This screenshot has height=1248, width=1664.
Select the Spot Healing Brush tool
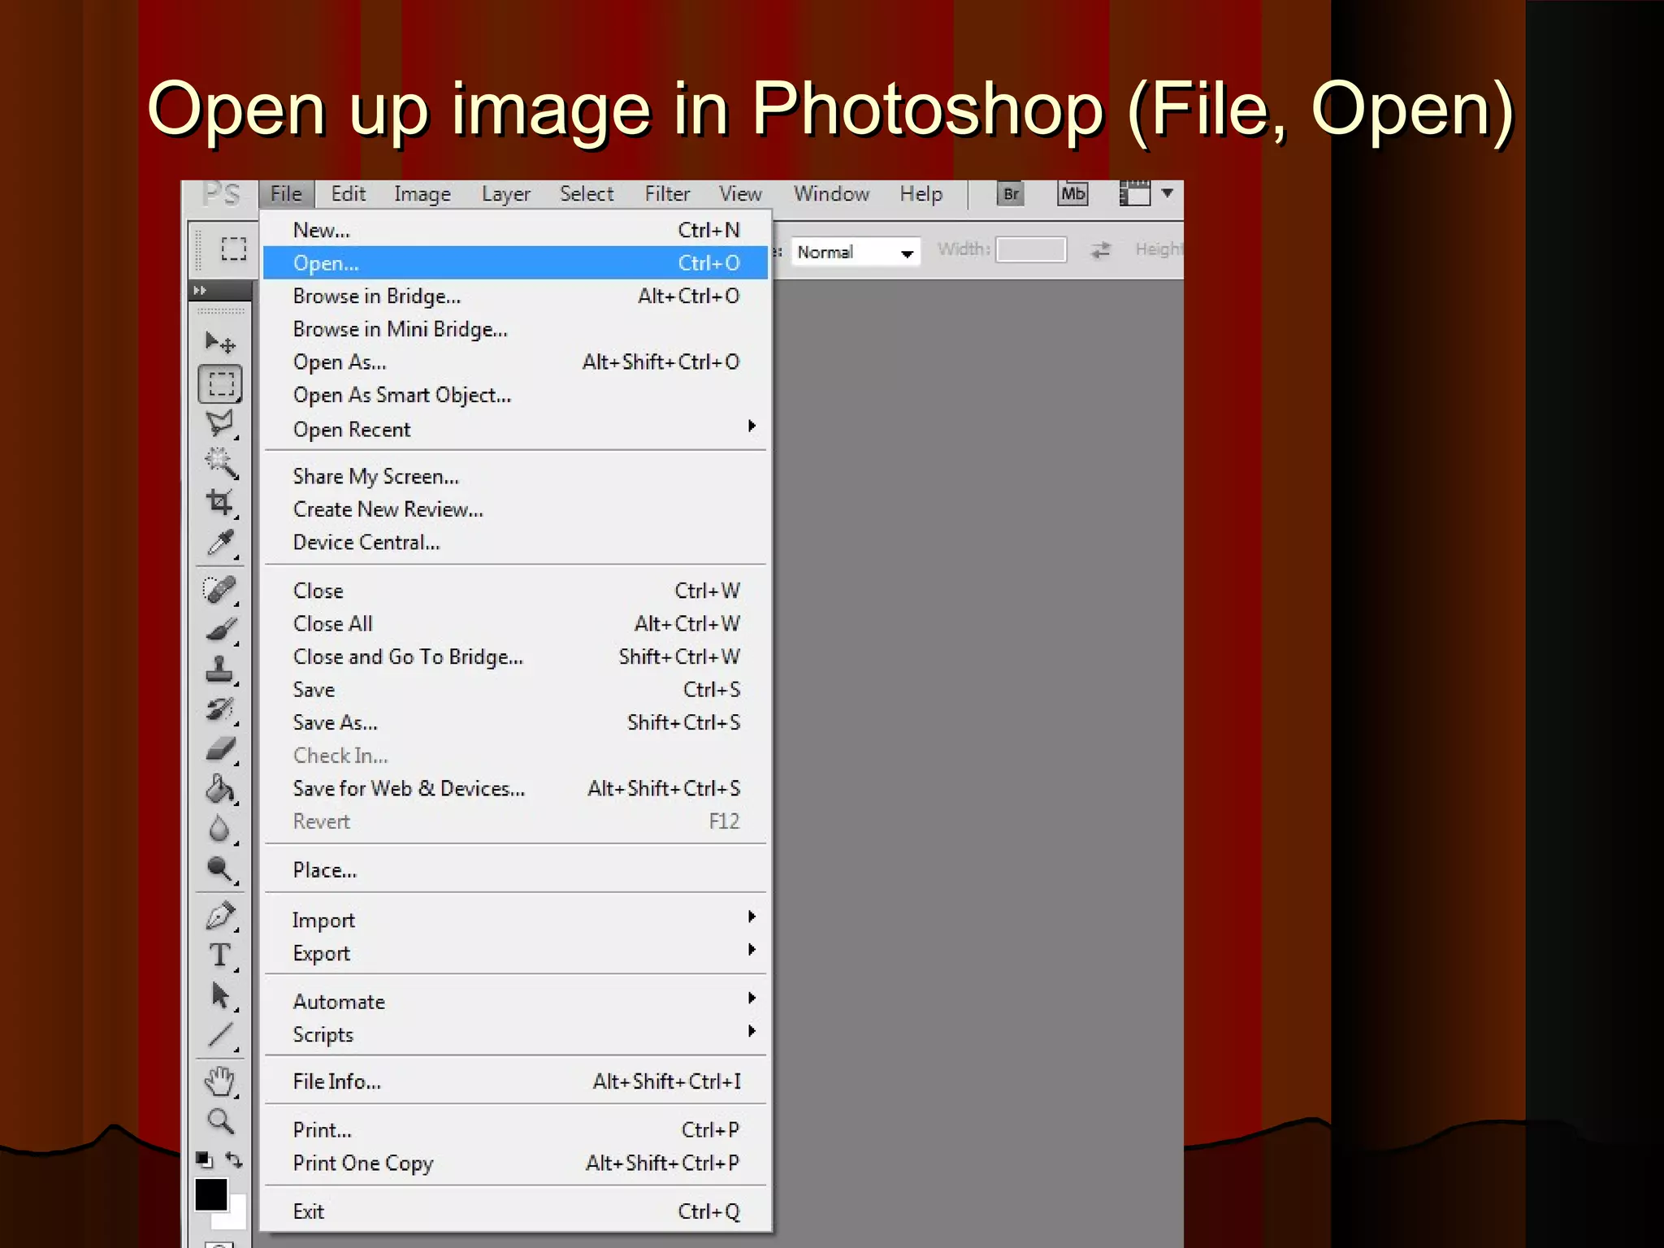click(220, 590)
